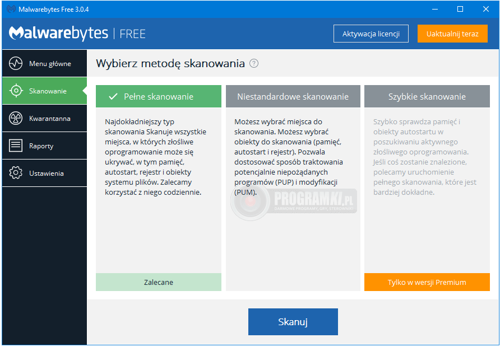Click the Raporty list icon
500x347 pixels.
[x=16, y=146]
